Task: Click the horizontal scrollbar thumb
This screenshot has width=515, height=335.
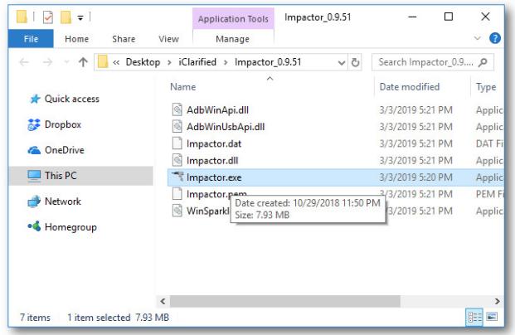Action: (284, 301)
